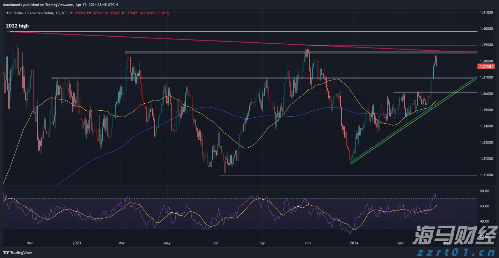
Task: Click the 海马财经 watermark logo
Action: 454,235
